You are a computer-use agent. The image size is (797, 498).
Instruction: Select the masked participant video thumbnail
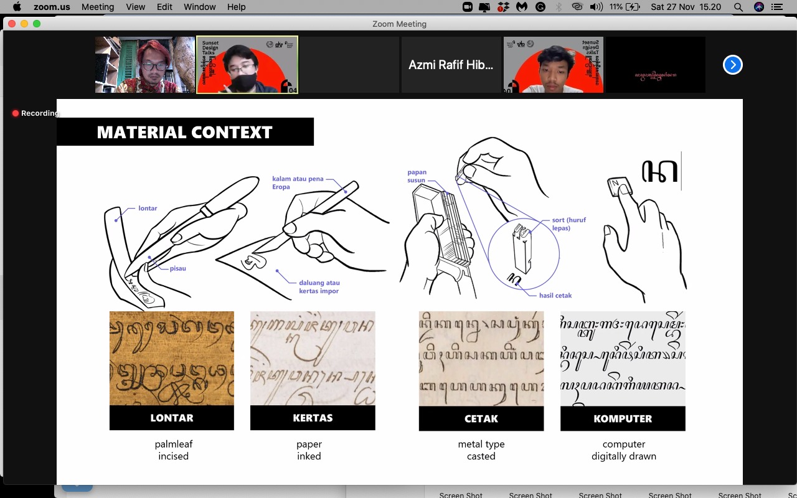point(247,65)
